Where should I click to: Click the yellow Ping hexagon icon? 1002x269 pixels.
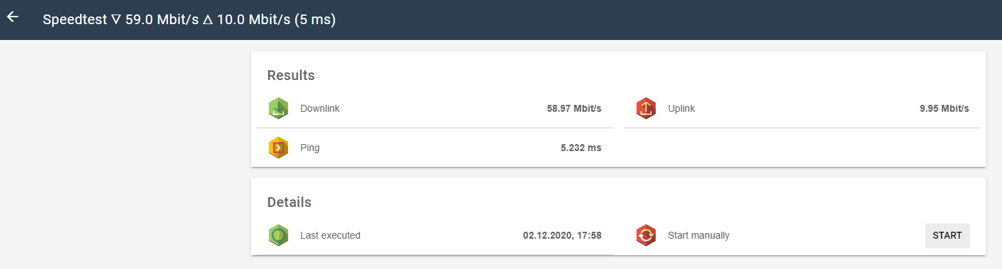(278, 148)
